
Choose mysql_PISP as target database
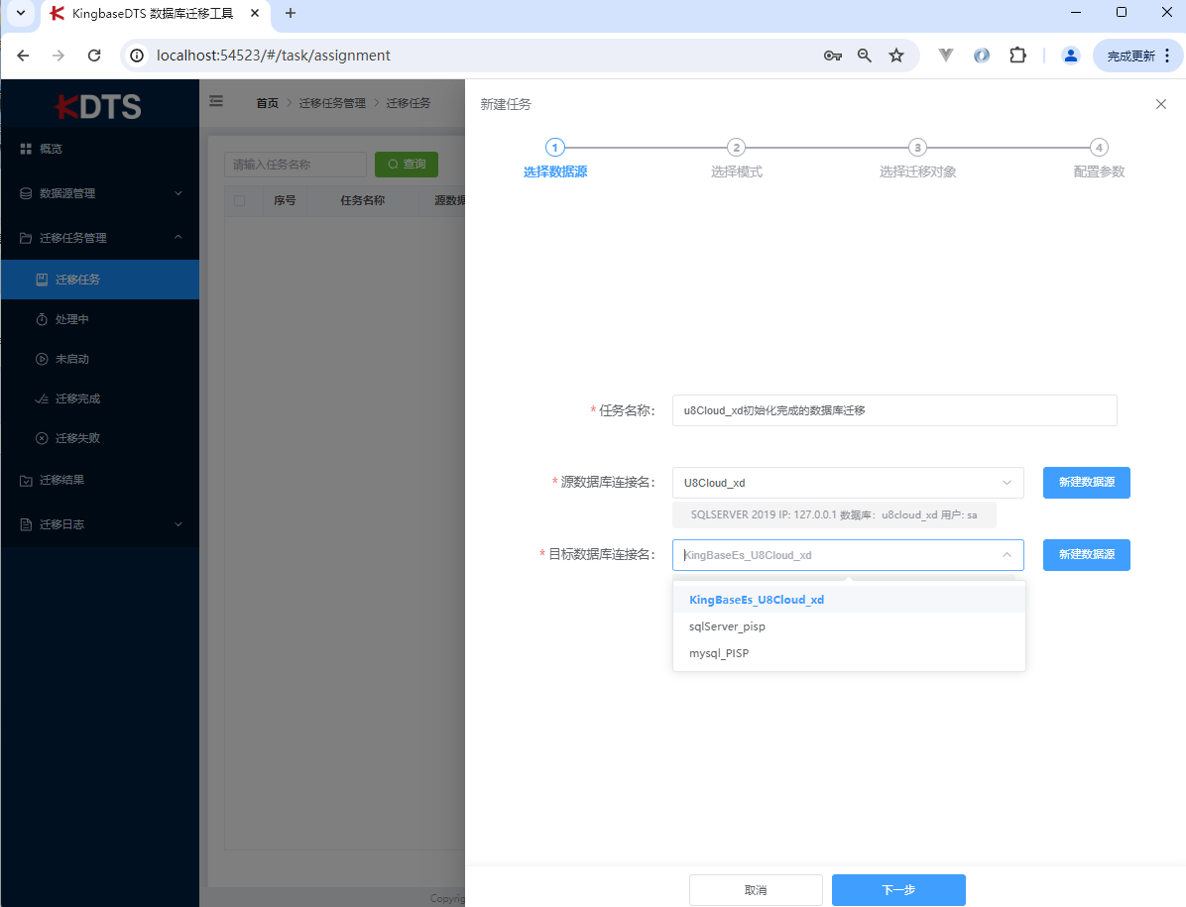coord(719,653)
